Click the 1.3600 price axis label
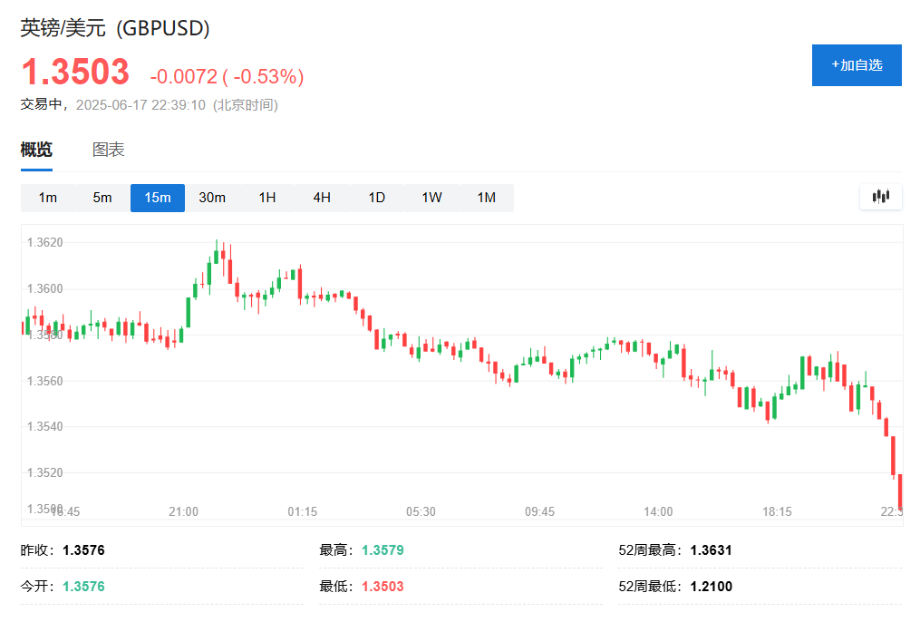This screenshot has height=622, width=920. pyautogui.click(x=45, y=288)
